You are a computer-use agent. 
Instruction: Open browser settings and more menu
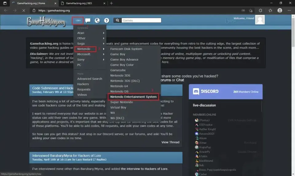tap(289, 10)
